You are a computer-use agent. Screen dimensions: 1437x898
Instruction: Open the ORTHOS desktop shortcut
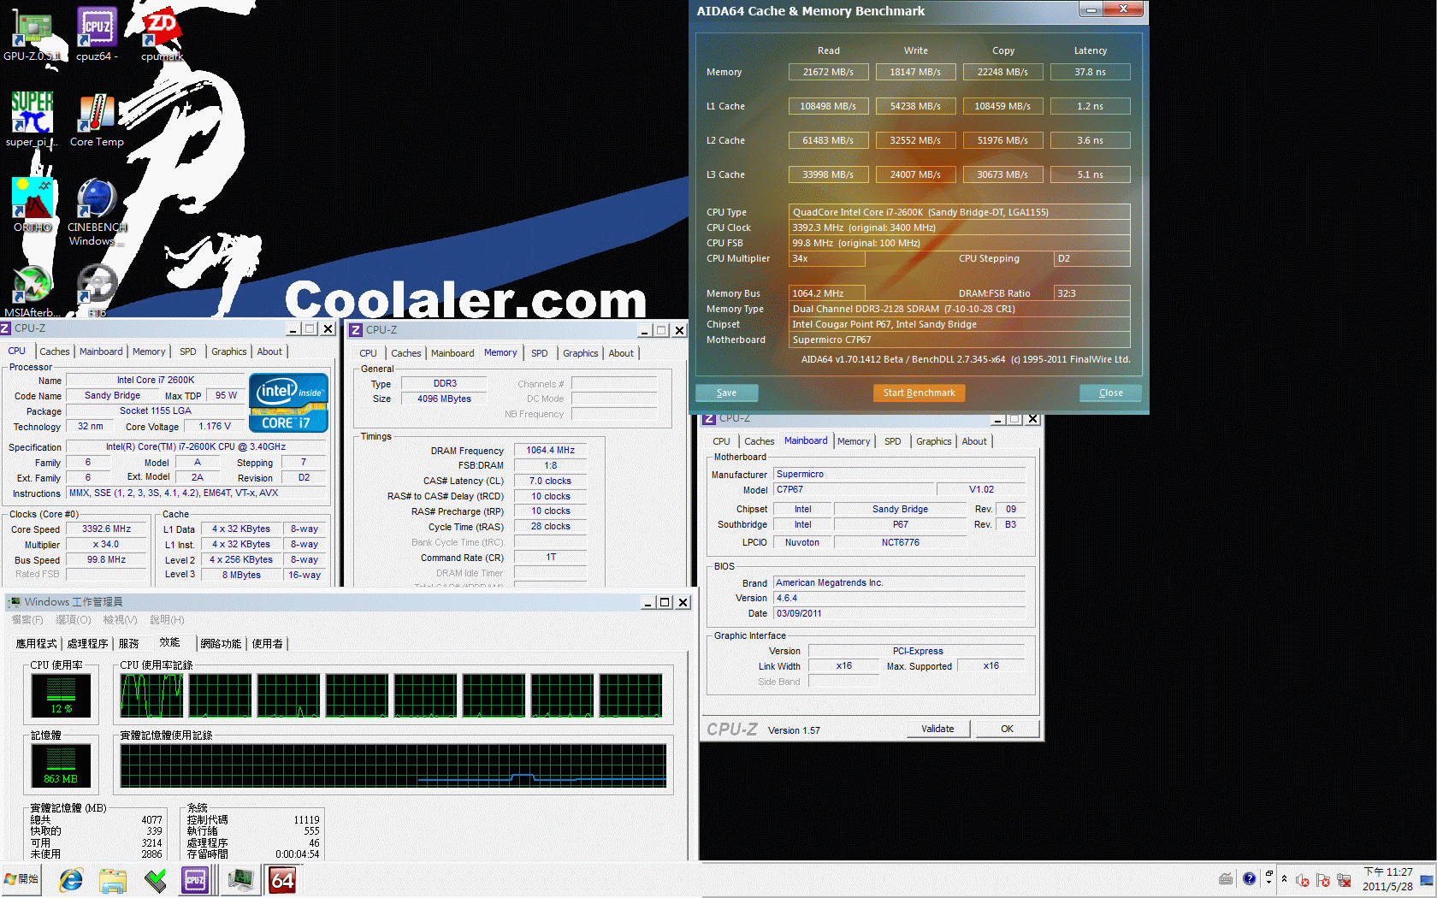pyautogui.click(x=33, y=205)
